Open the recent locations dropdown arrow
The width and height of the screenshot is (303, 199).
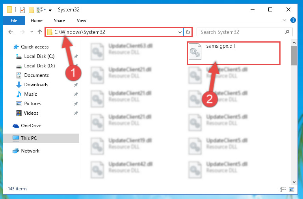(32, 32)
